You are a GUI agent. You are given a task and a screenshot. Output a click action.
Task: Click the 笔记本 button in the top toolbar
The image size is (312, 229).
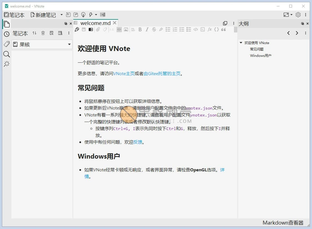[x=14, y=15]
